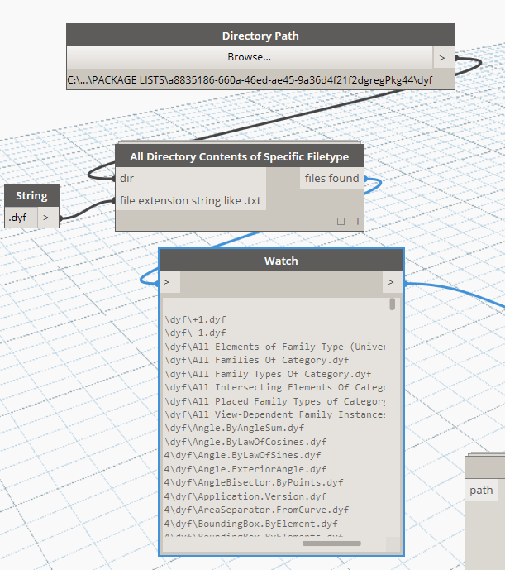Click the Watch horizontal scrollbar thumb
Image resolution: width=505 pixels, height=570 pixels.
(x=331, y=544)
